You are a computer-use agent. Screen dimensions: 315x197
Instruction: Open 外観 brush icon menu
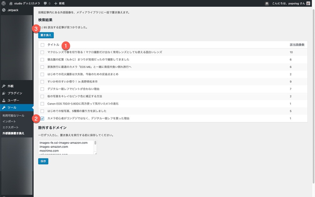(x=4, y=86)
